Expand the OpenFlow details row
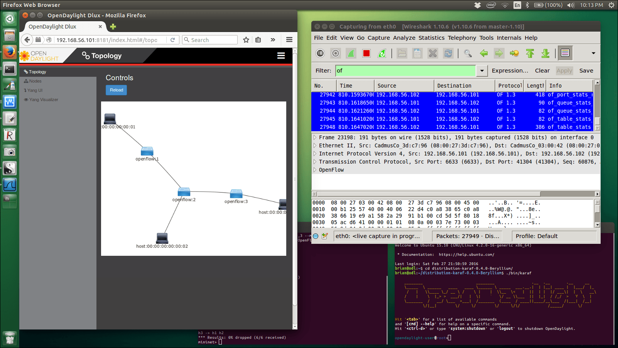Image resolution: width=618 pixels, height=348 pixels. tap(315, 170)
